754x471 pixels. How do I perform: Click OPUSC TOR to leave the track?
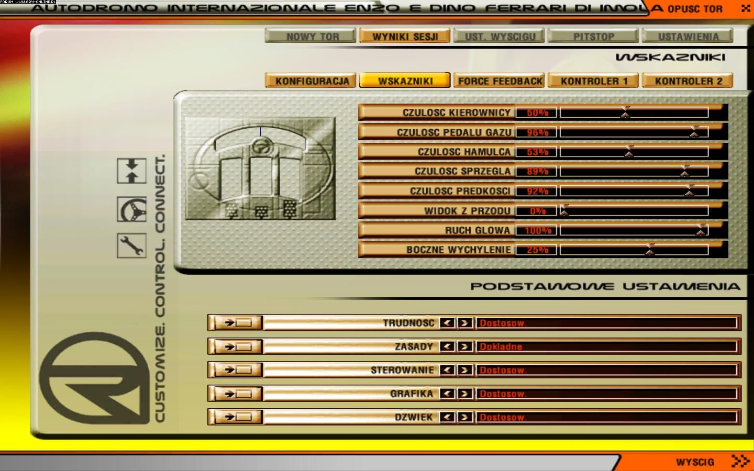(x=694, y=9)
